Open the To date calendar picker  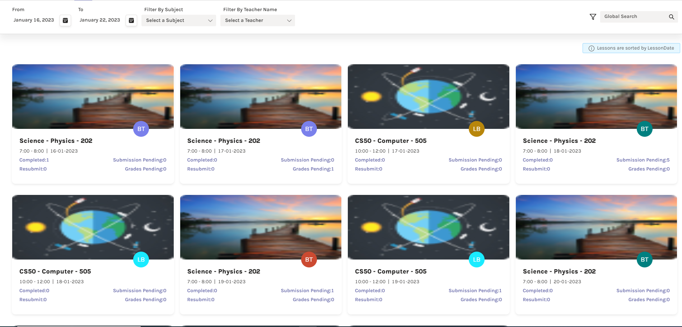(131, 20)
